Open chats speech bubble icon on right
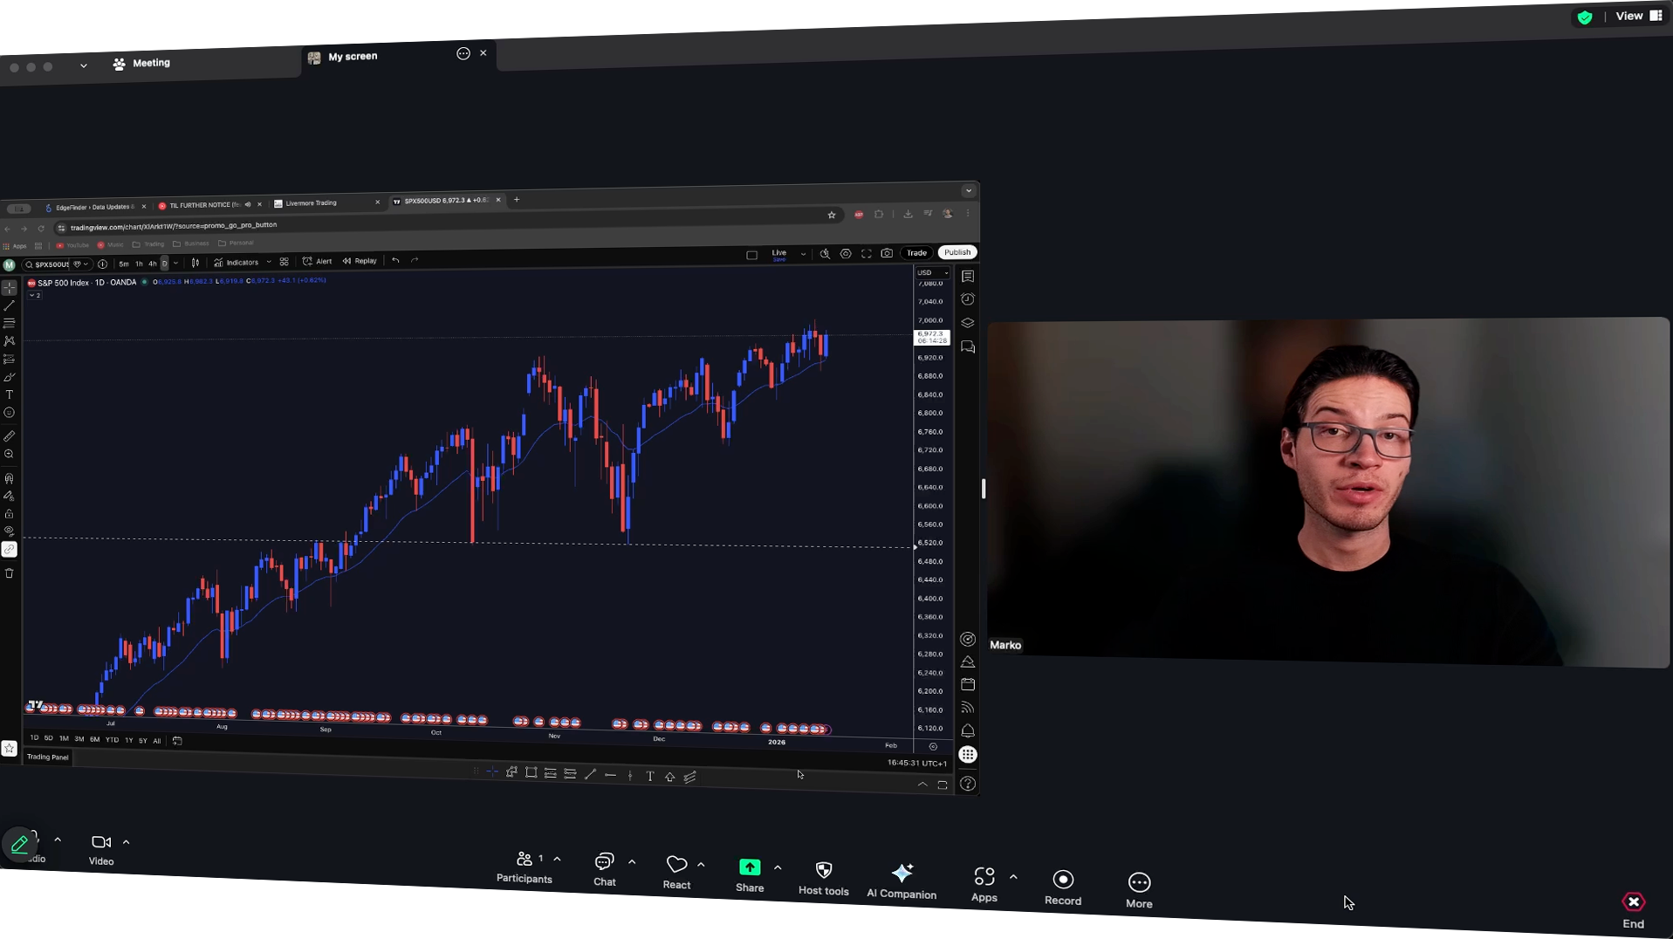The height and width of the screenshot is (939, 1673). [x=968, y=347]
